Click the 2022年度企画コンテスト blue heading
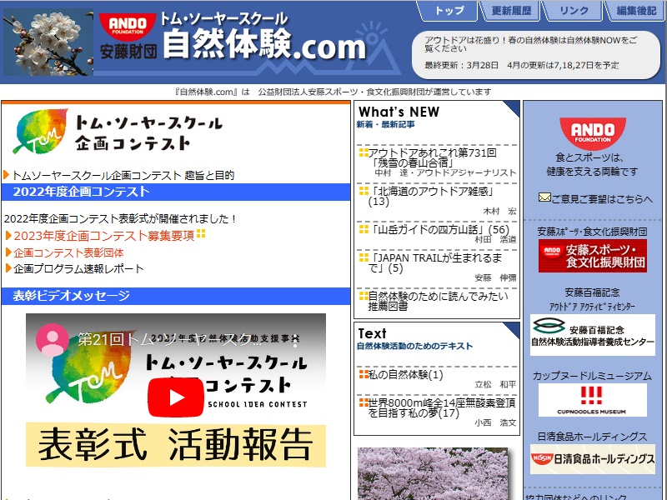The width and height of the screenshot is (667, 500). coord(176,192)
